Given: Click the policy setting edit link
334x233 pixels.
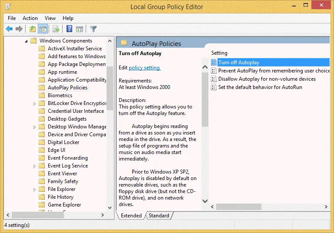Looking at the screenshot, I should click(x=144, y=68).
